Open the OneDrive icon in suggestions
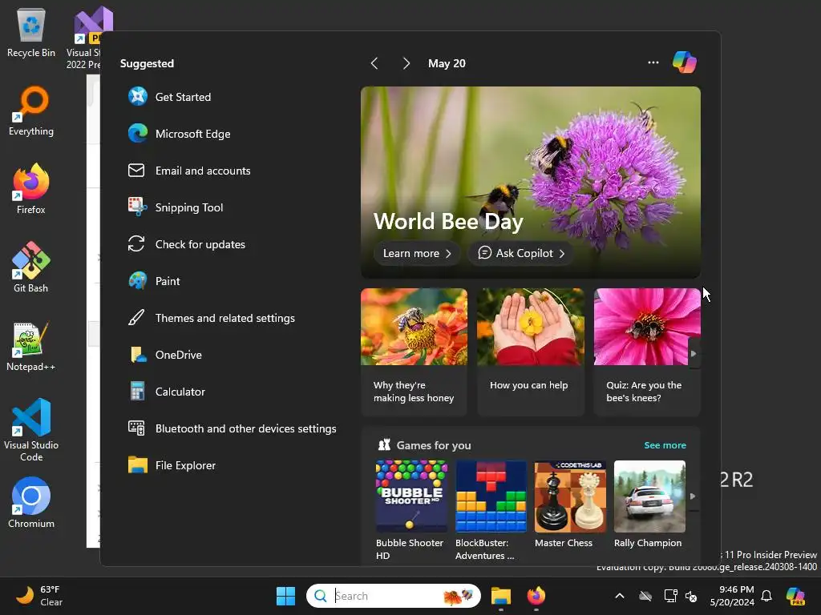821x615 pixels. point(138,355)
